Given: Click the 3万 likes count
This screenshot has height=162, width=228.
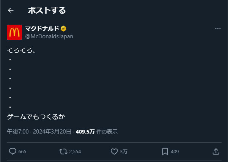Looking at the screenshot, I should 124,152.
